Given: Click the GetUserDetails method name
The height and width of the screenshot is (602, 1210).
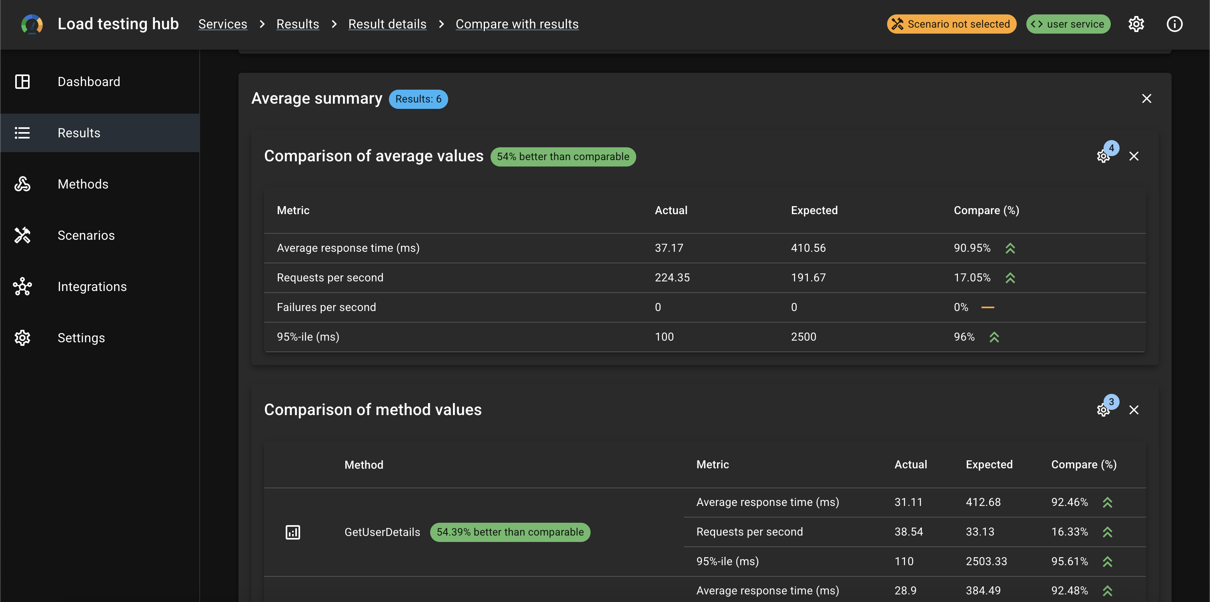Looking at the screenshot, I should [x=382, y=532].
